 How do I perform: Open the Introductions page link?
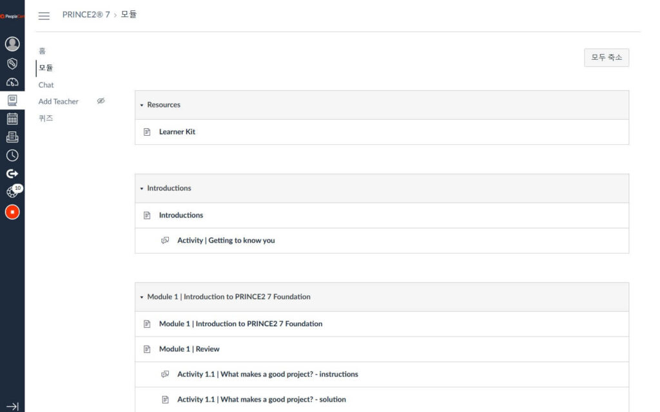pos(181,215)
